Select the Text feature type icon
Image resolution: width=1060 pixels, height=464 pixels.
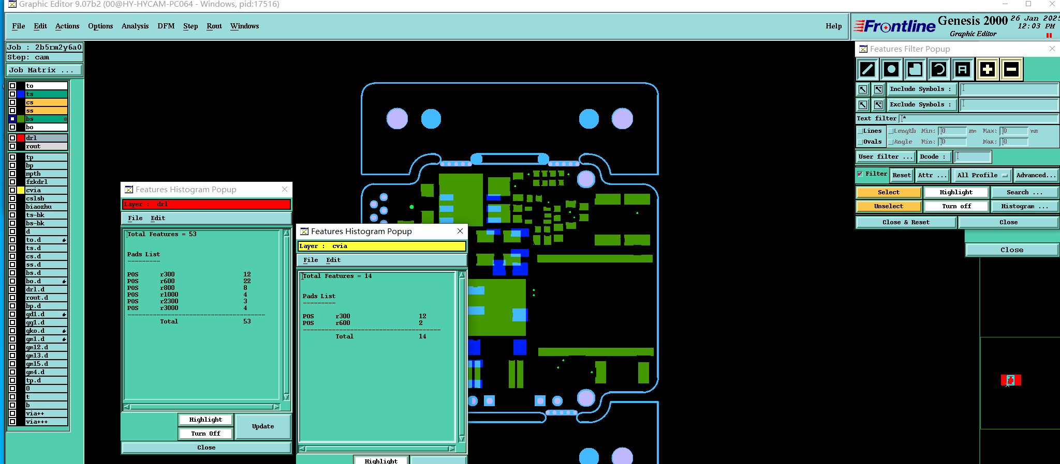click(962, 69)
